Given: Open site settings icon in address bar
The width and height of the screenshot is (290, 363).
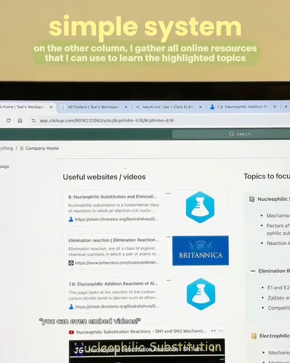Looking at the screenshot, I should click(x=33, y=120).
